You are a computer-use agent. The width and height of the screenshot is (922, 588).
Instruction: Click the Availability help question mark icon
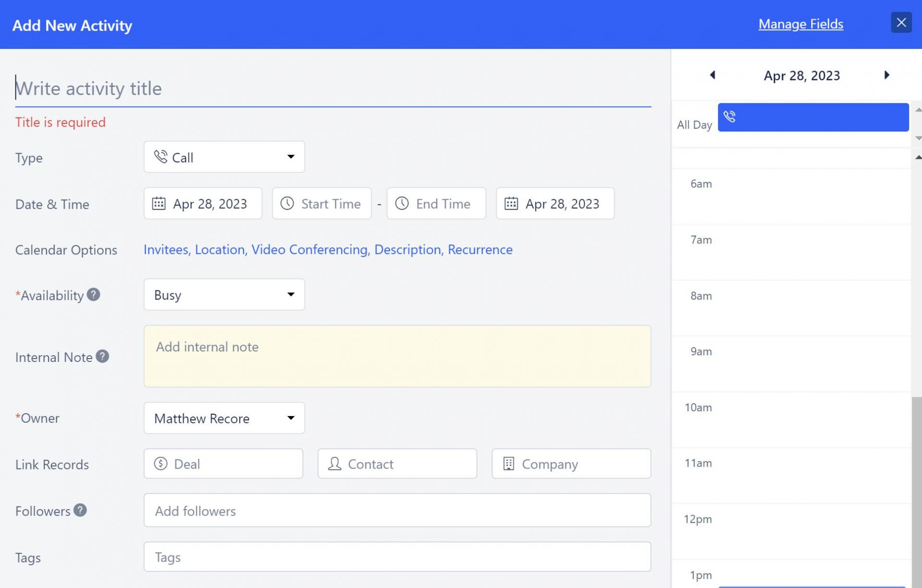93,294
